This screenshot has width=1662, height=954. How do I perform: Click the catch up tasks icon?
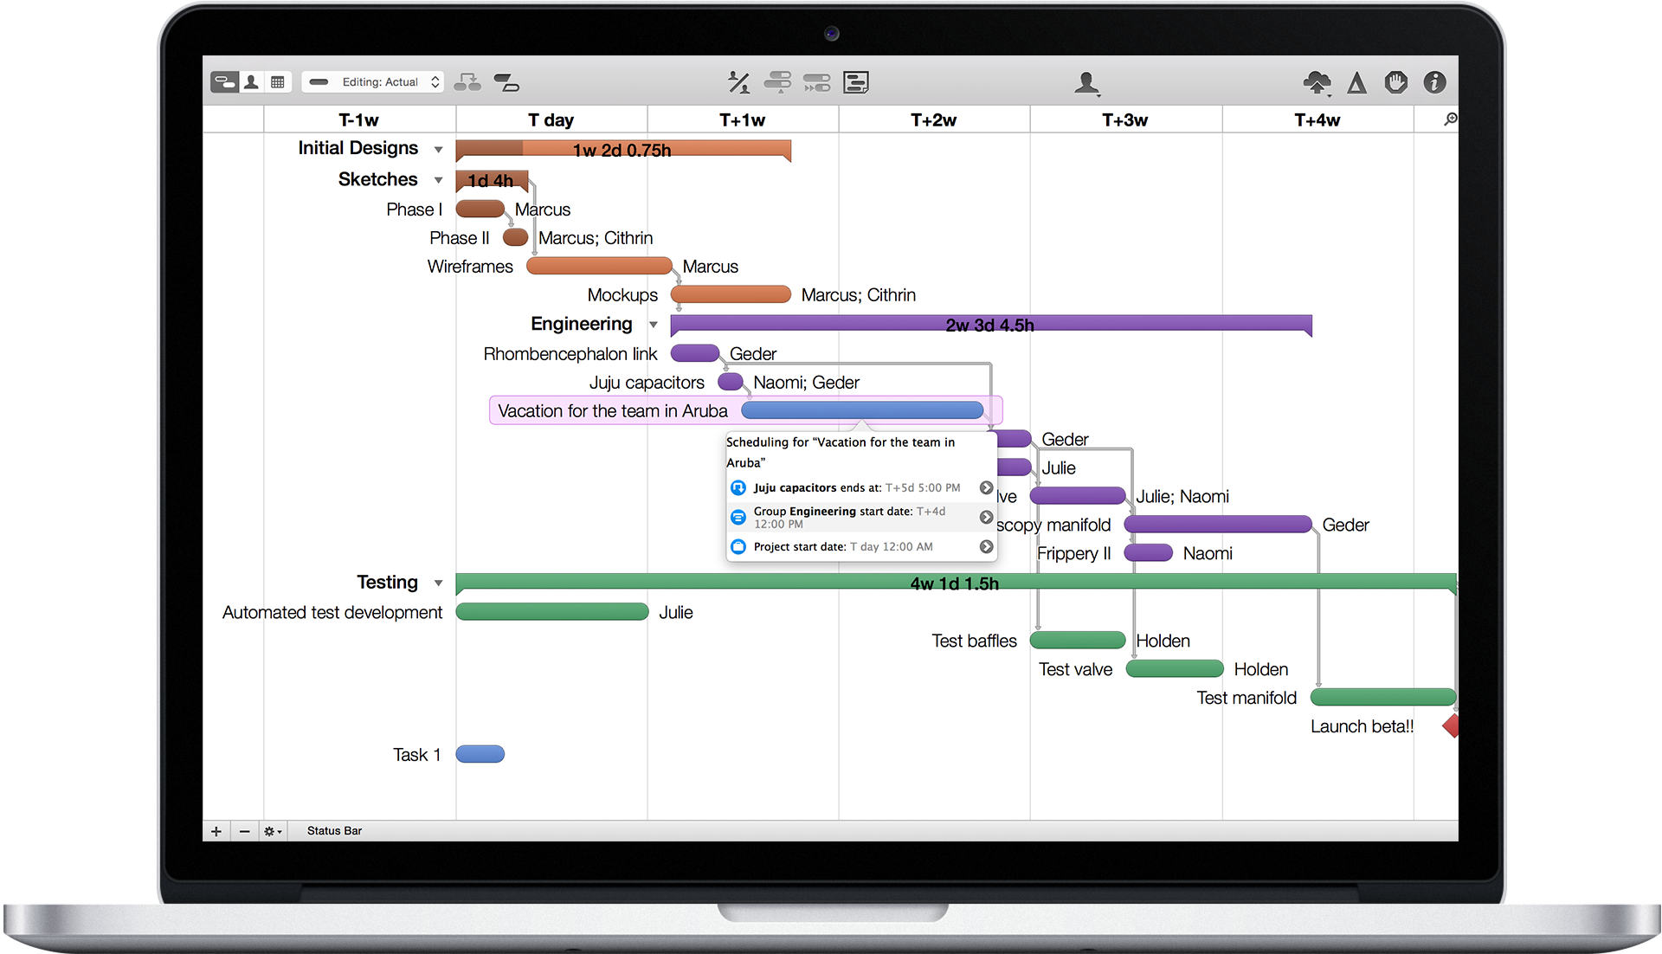pyautogui.click(x=778, y=82)
